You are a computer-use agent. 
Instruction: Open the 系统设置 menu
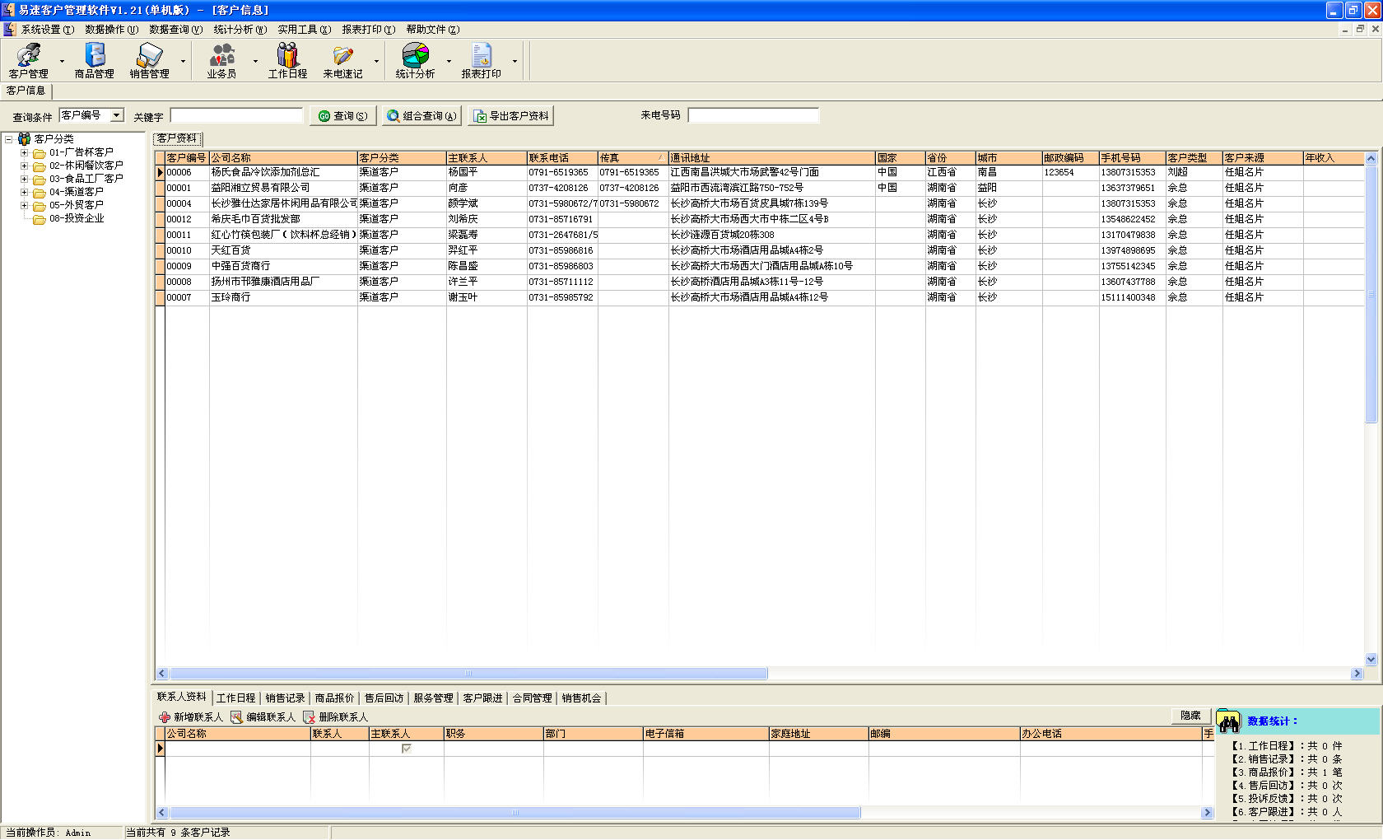47,30
